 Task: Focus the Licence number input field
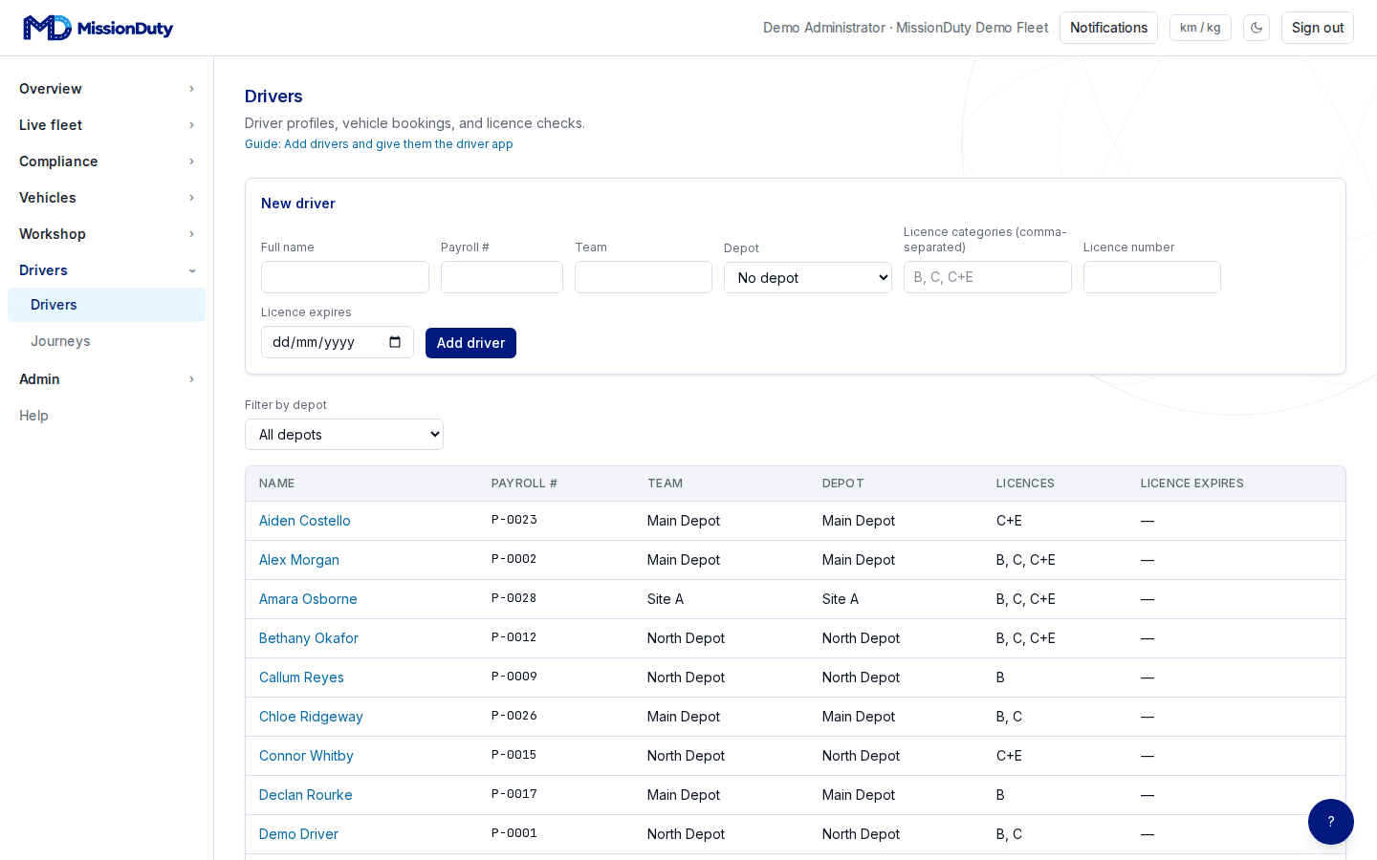[1152, 277]
